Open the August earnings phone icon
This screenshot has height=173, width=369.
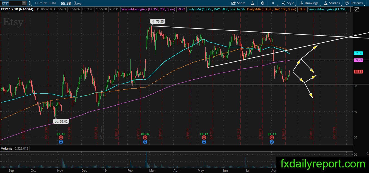[272, 138]
